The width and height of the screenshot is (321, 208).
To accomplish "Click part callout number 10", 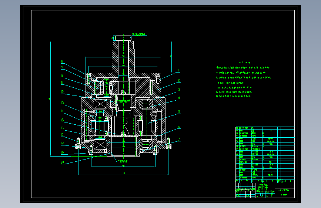I will point(62,76).
